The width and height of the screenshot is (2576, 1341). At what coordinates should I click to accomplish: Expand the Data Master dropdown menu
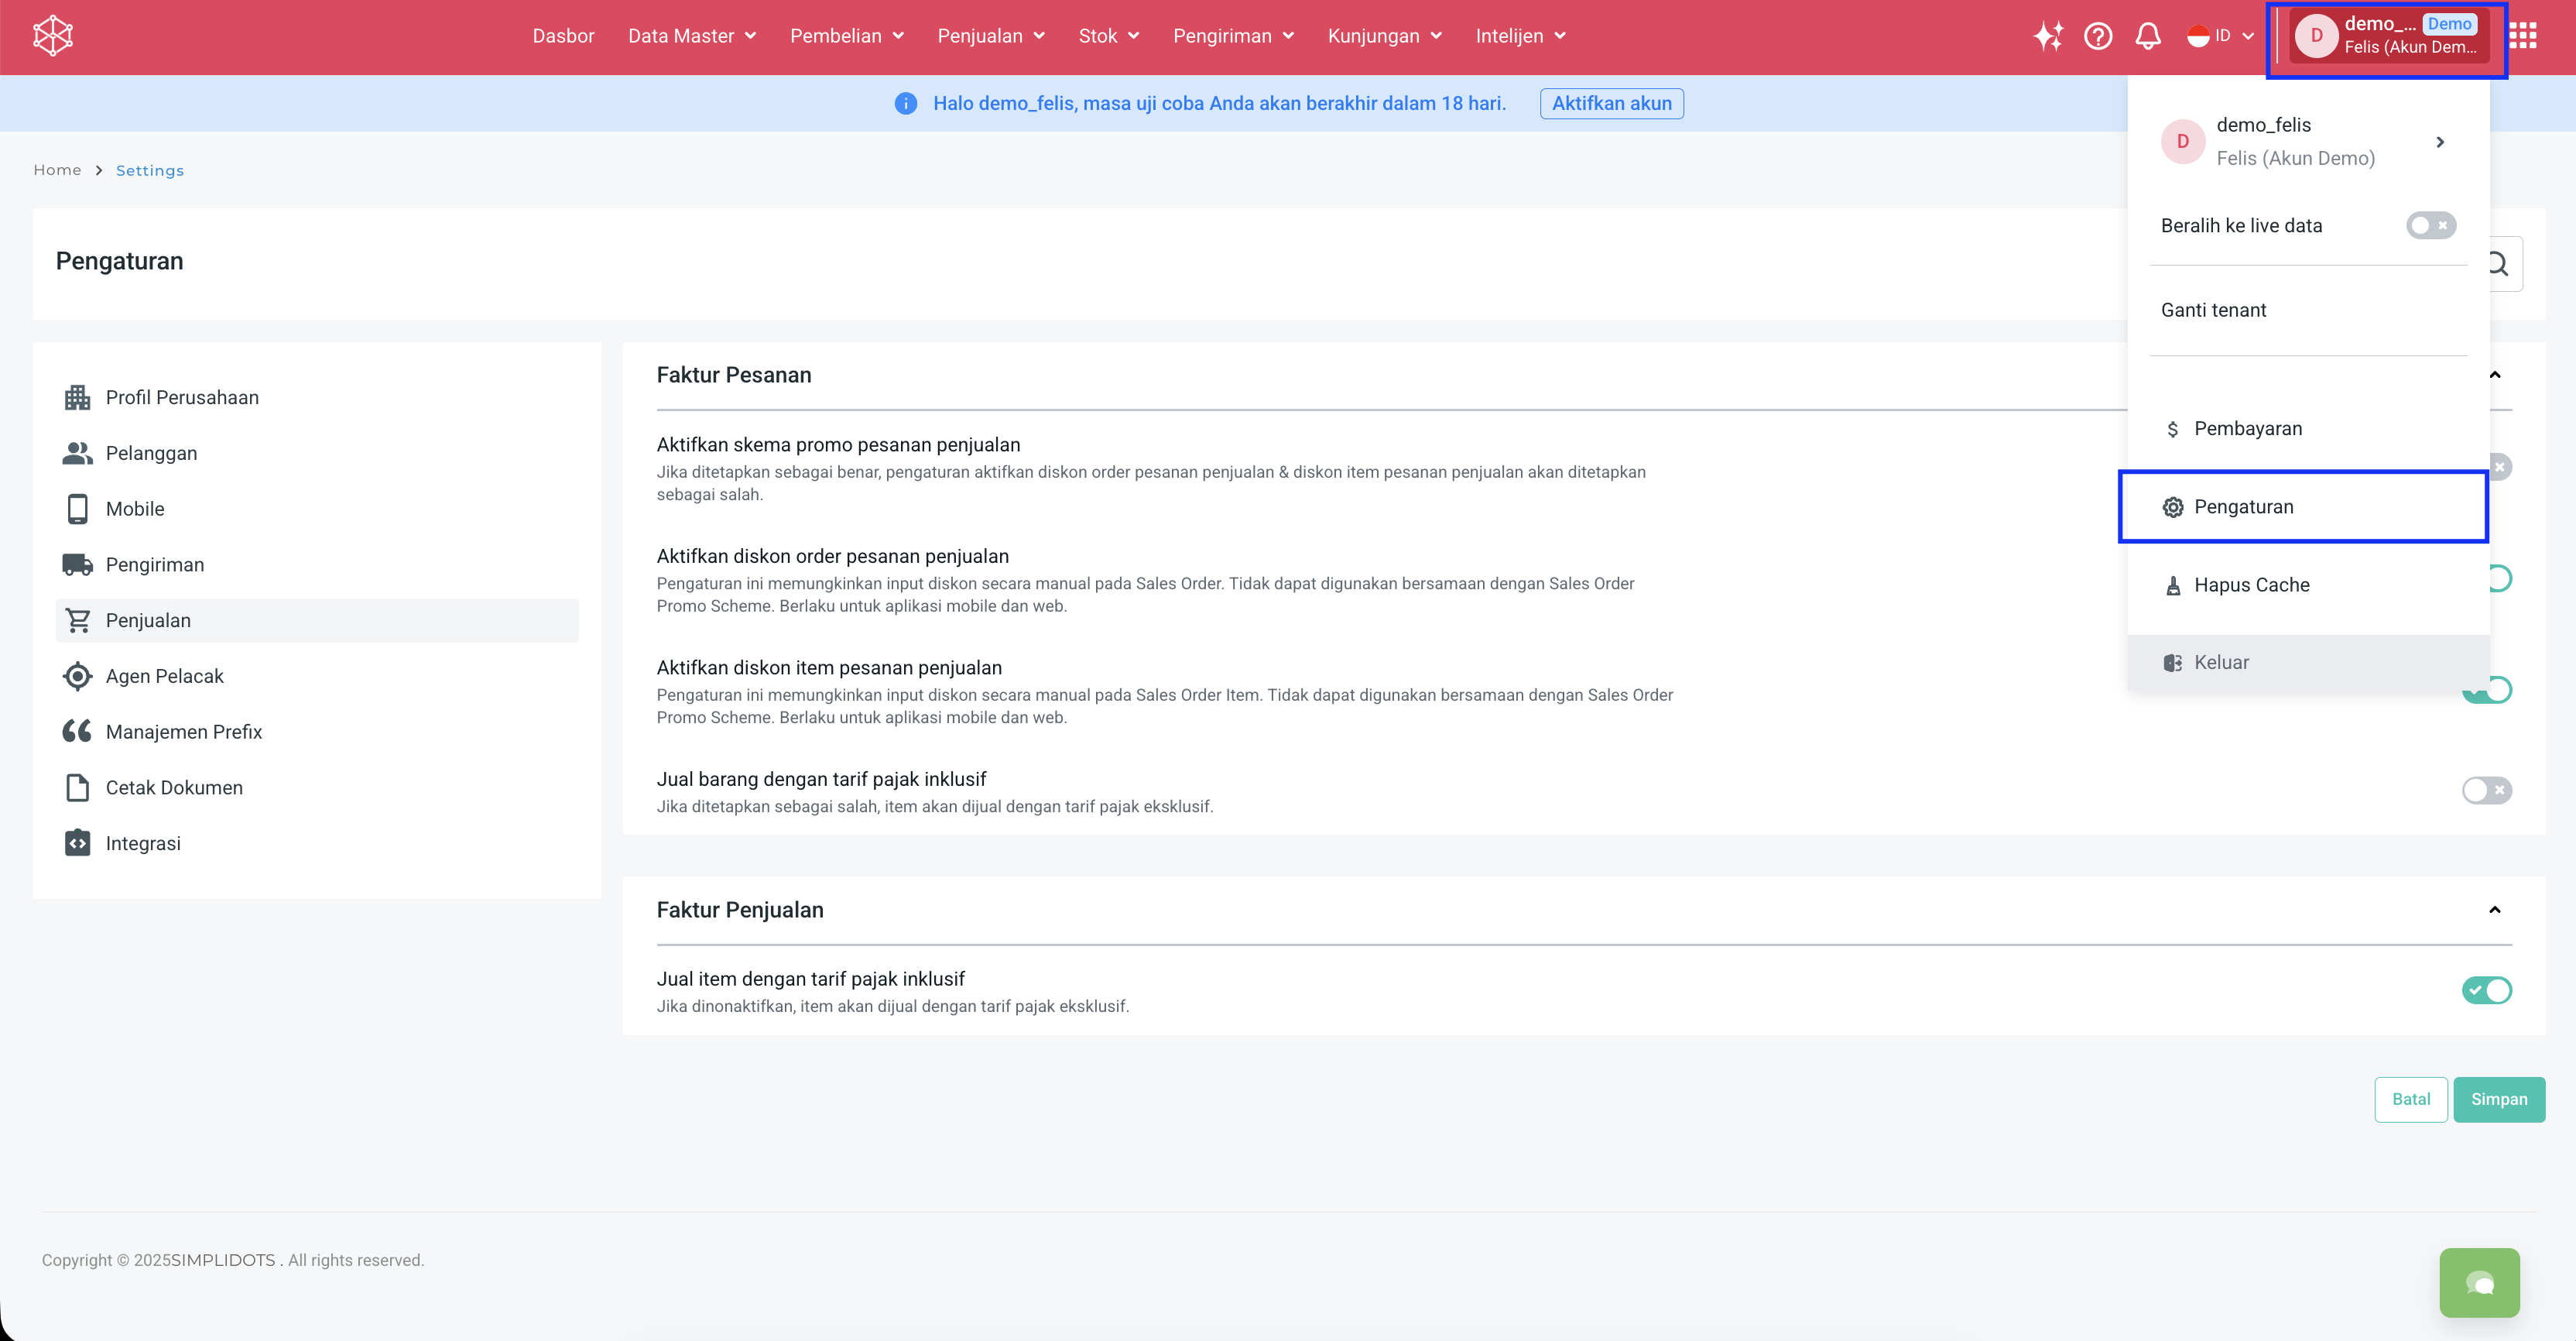click(x=691, y=36)
